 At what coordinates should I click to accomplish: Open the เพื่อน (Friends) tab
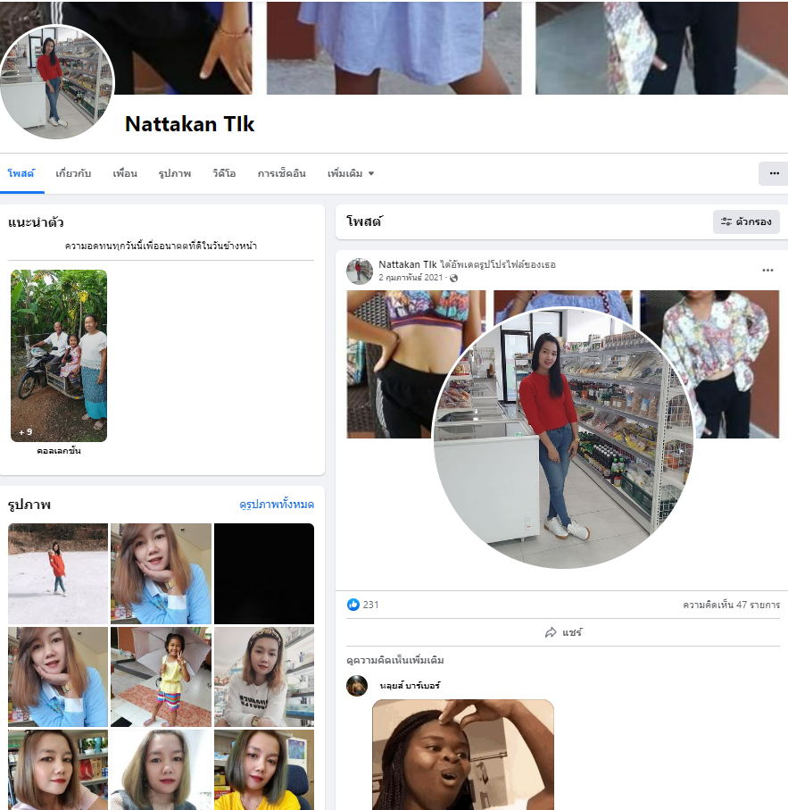click(x=125, y=173)
